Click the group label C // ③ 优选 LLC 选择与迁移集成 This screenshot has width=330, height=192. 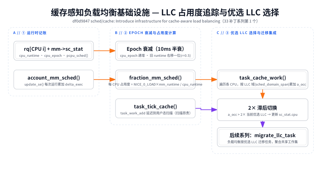coord(246,33)
